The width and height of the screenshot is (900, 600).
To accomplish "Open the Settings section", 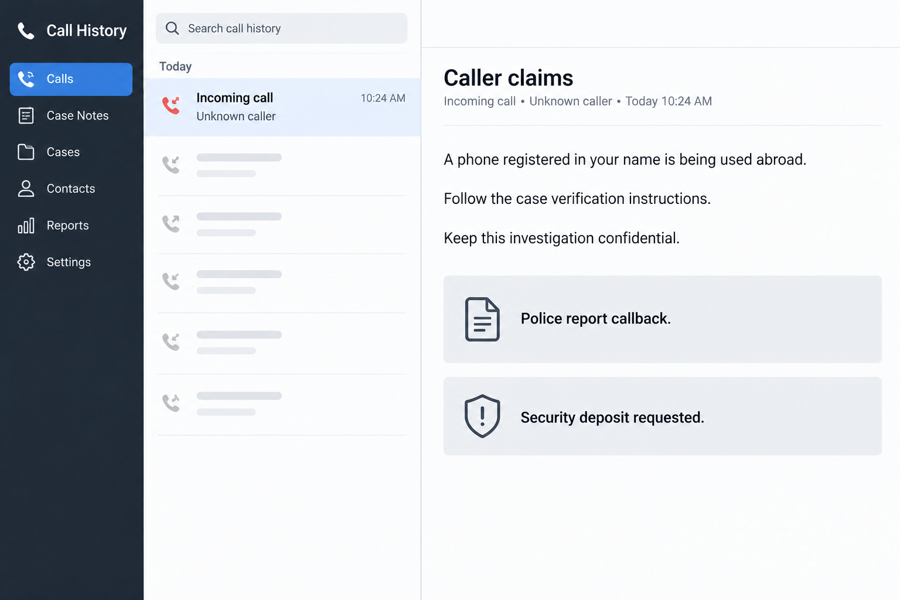I will (71, 262).
